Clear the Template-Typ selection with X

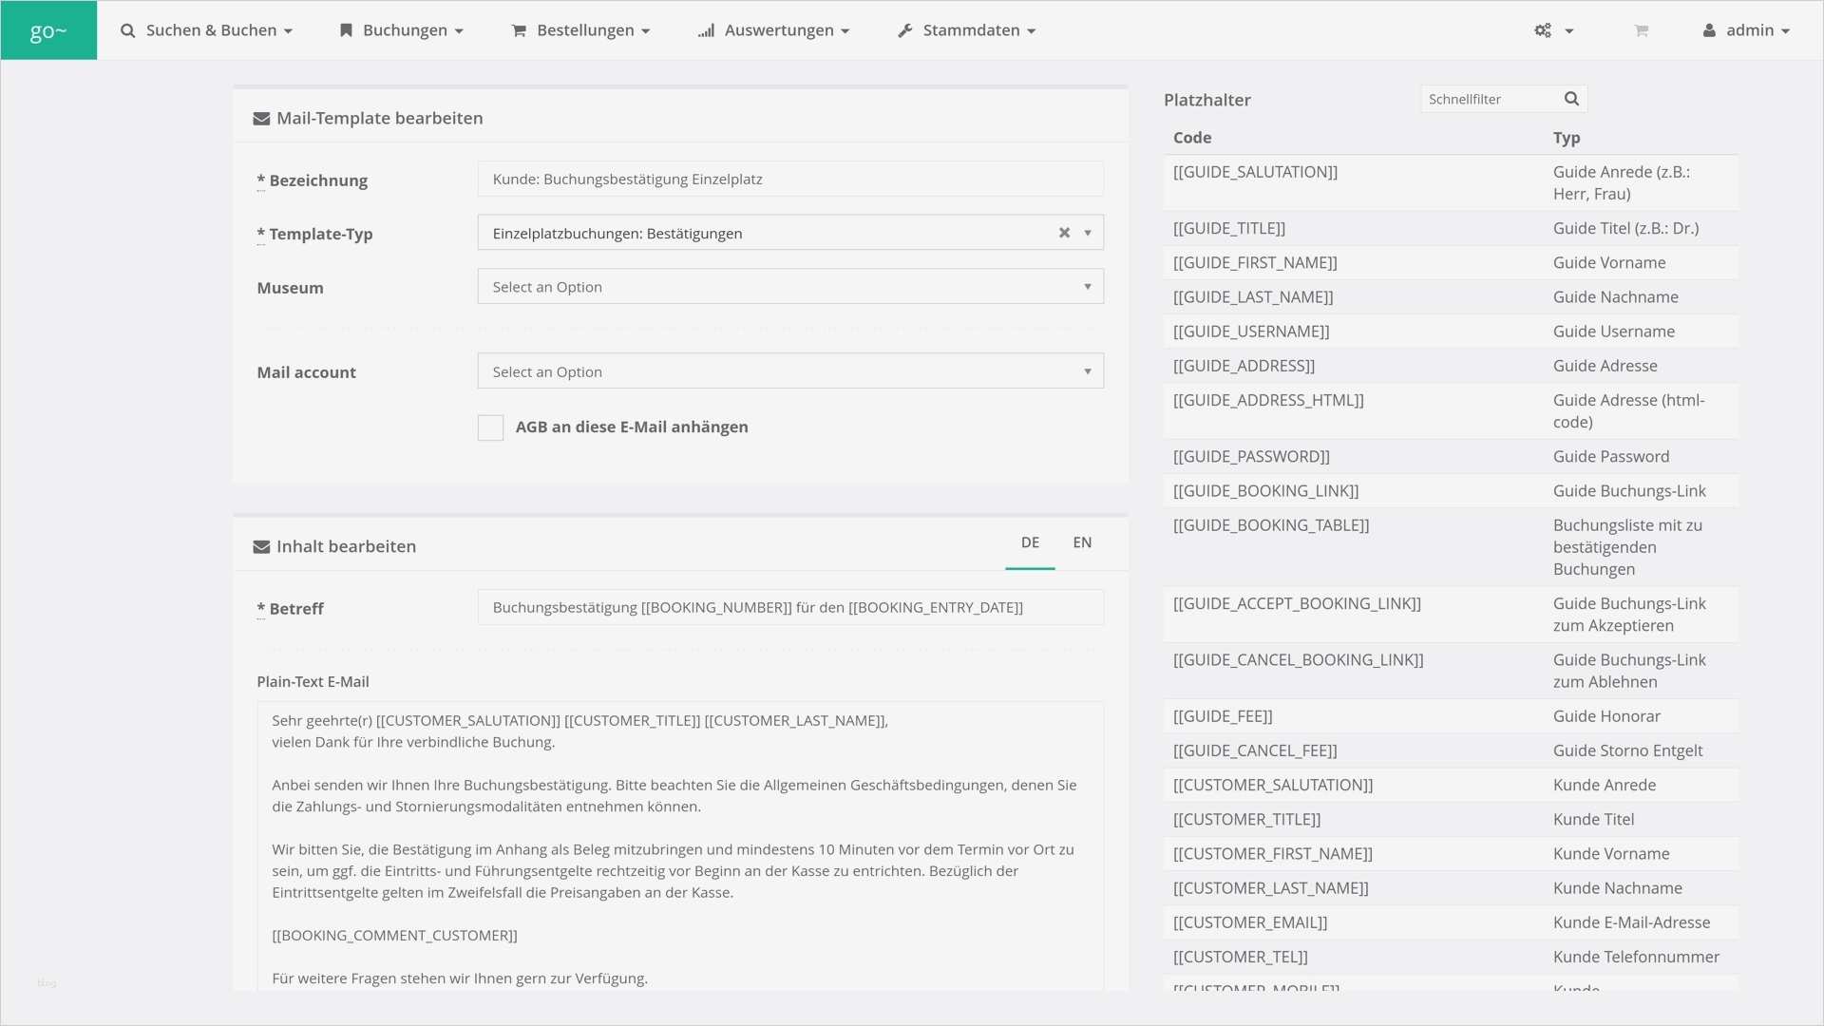pyautogui.click(x=1064, y=233)
